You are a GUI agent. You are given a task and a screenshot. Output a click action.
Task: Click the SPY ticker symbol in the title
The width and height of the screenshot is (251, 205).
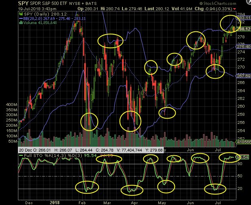[x=23, y=3]
